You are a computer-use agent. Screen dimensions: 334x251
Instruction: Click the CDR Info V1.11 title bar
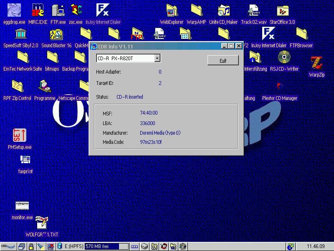(159, 46)
